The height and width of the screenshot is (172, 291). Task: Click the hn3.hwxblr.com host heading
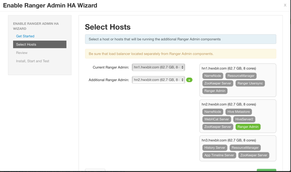coord(229,140)
